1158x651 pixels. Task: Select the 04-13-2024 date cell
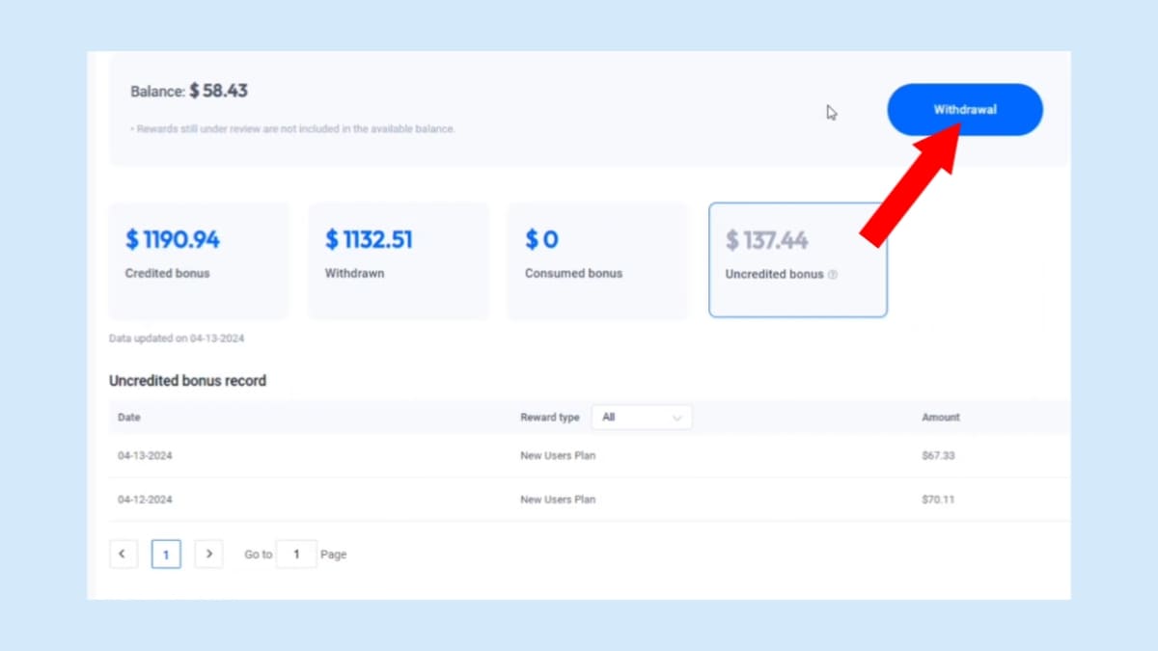pyautogui.click(x=145, y=455)
